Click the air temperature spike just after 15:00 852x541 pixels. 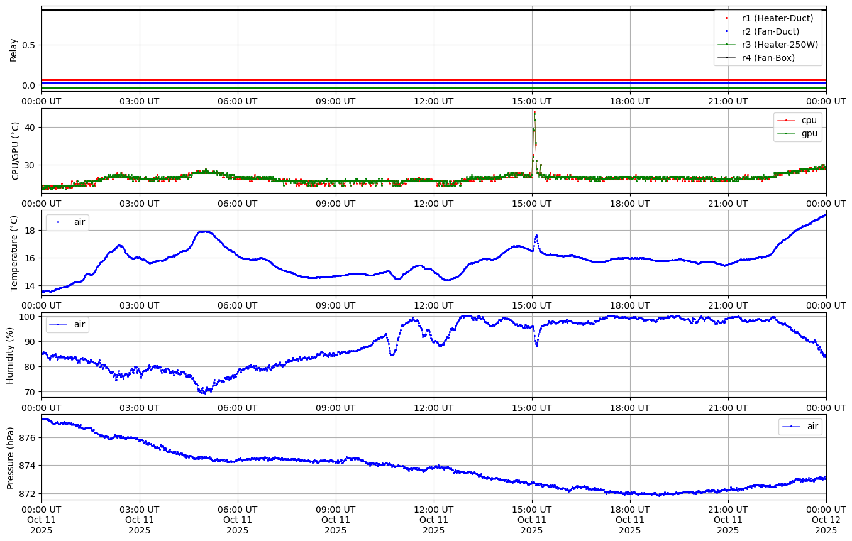536,236
